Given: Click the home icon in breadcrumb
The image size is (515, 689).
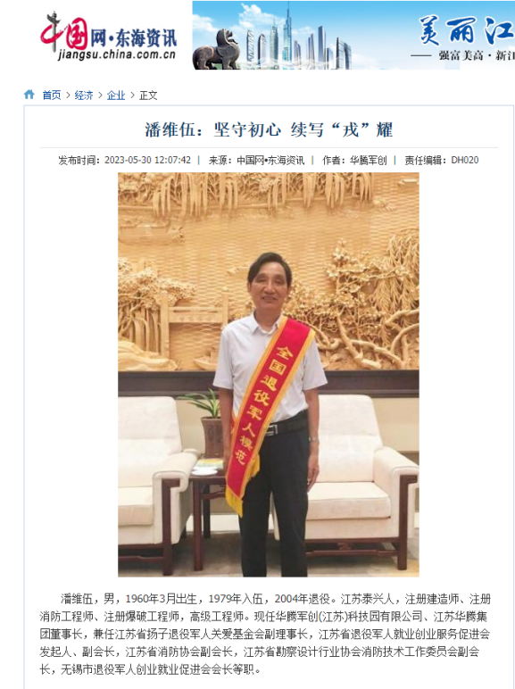Looking at the screenshot, I should pyautogui.click(x=29, y=95).
